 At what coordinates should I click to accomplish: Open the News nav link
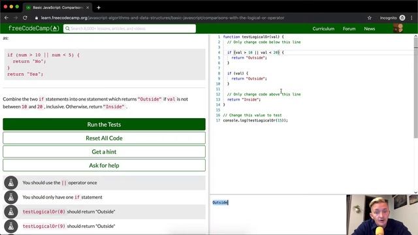(x=370, y=29)
